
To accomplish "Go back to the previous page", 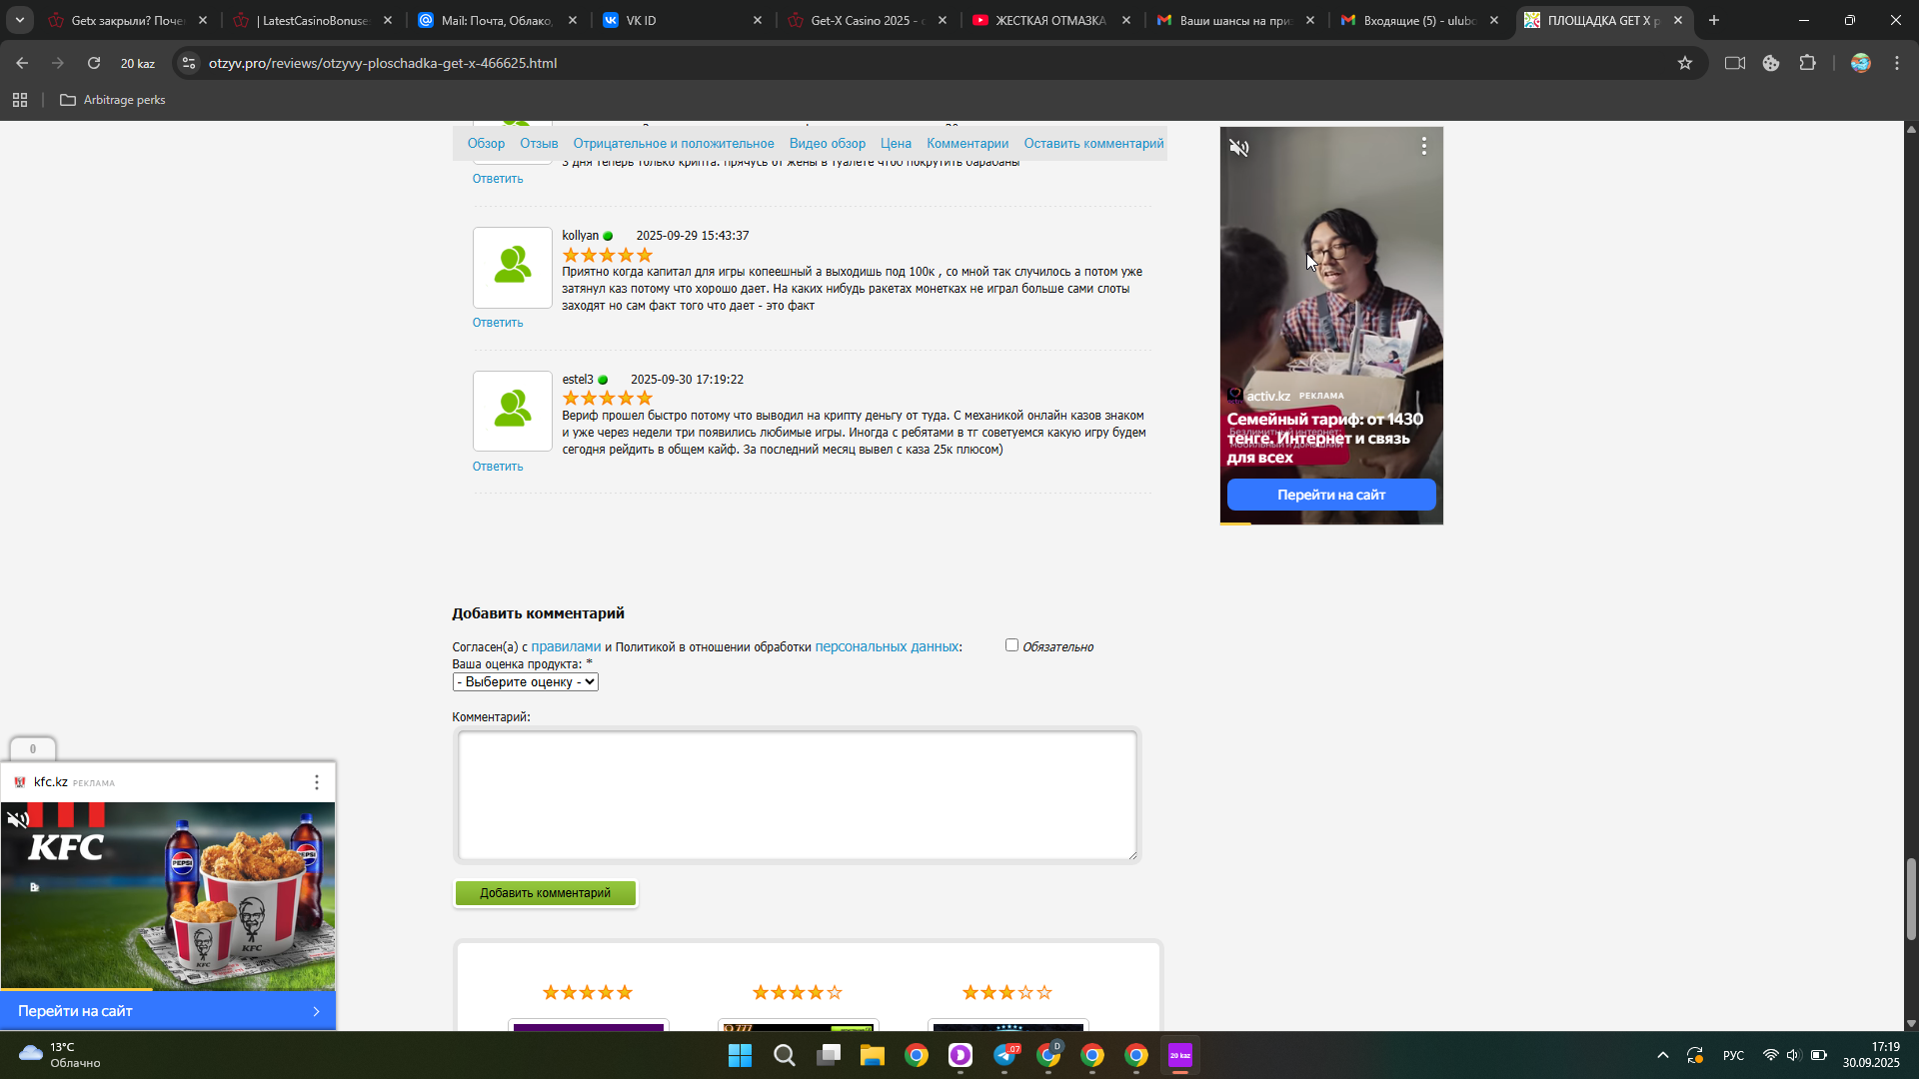I will (22, 63).
